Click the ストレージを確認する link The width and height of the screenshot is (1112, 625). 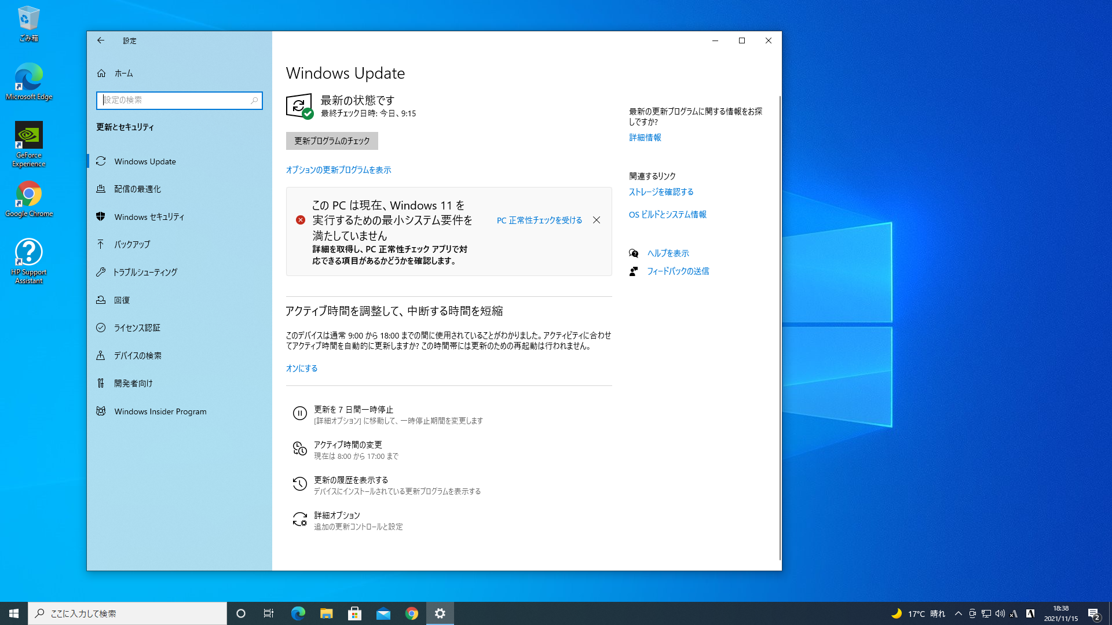pyautogui.click(x=661, y=192)
